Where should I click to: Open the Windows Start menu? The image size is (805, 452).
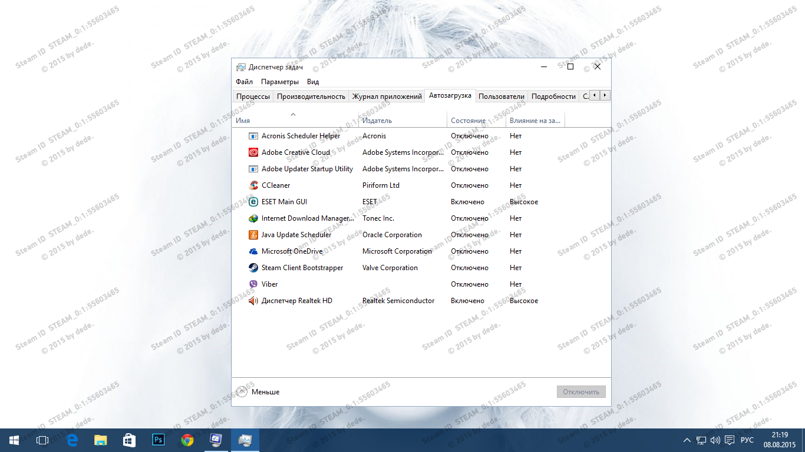point(14,440)
